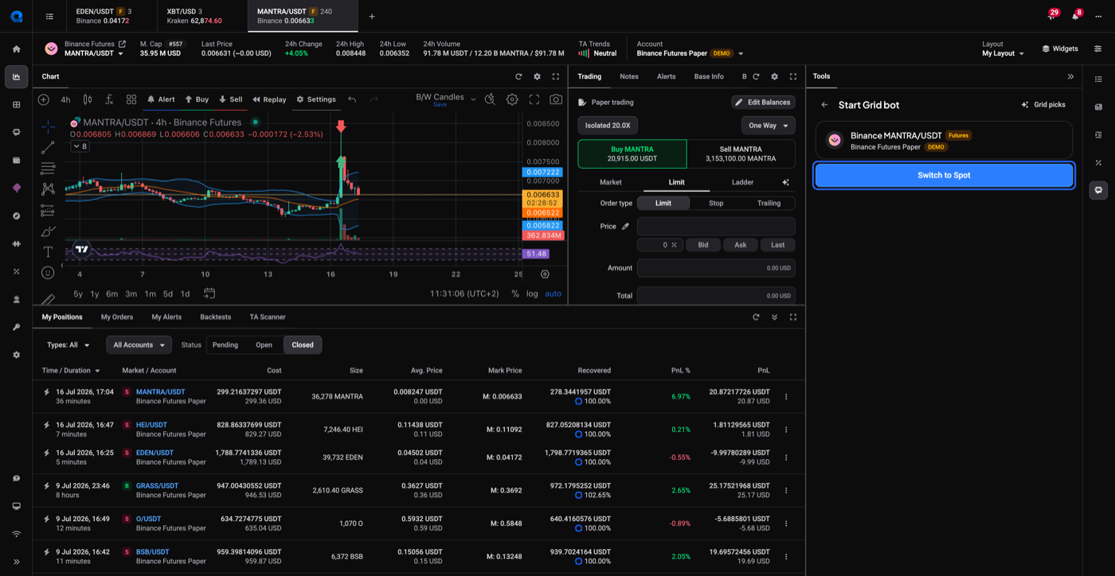Go back from Start Grid bot

tap(824, 105)
